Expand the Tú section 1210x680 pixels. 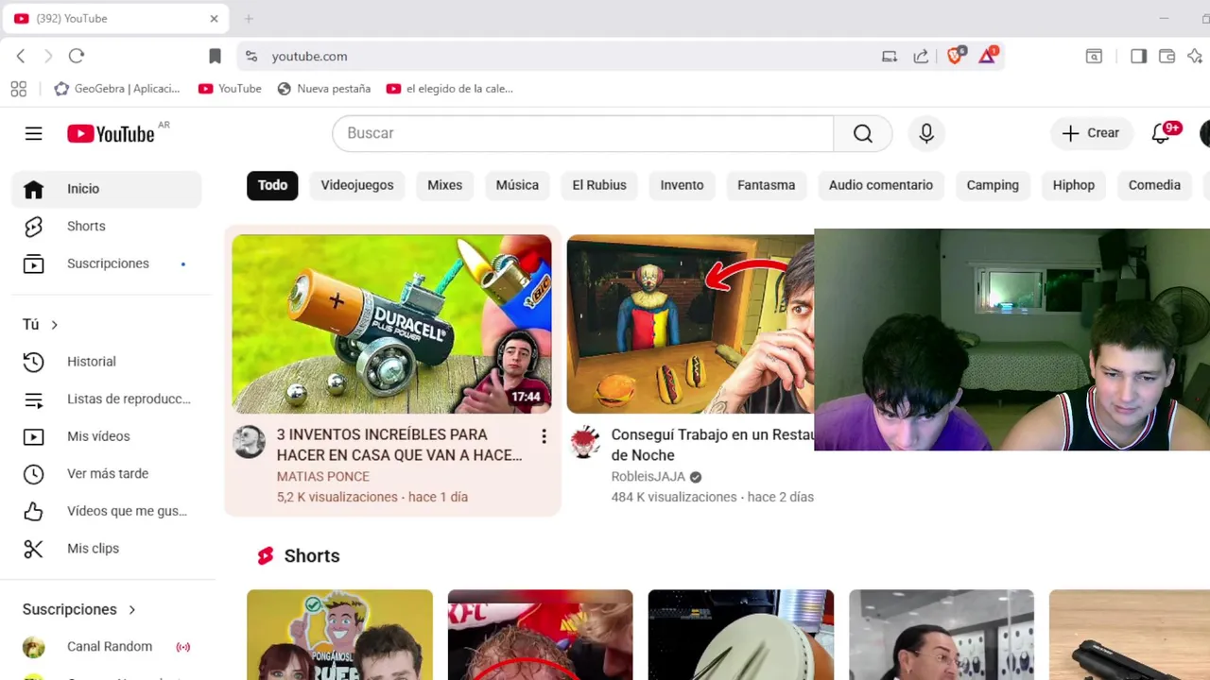point(41,324)
